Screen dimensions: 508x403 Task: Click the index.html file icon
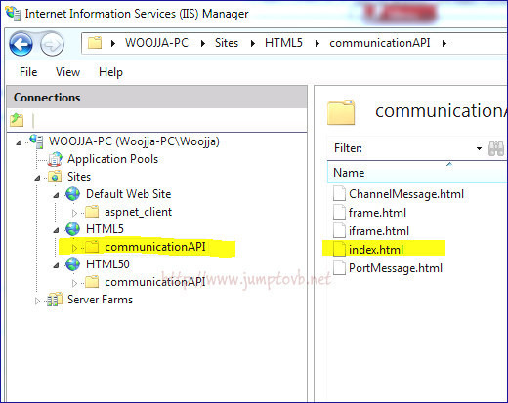[x=339, y=249]
